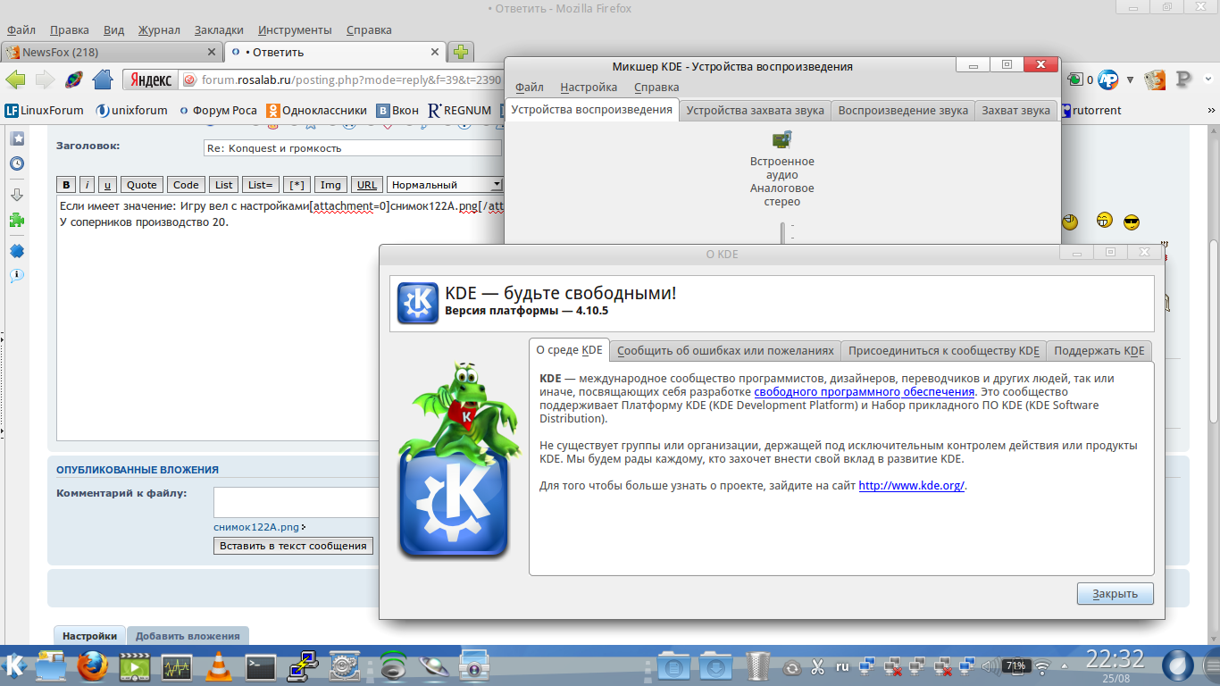Open the REGNUM bookmark
The width and height of the screenshot is (1220, 686).
point(459,111)
